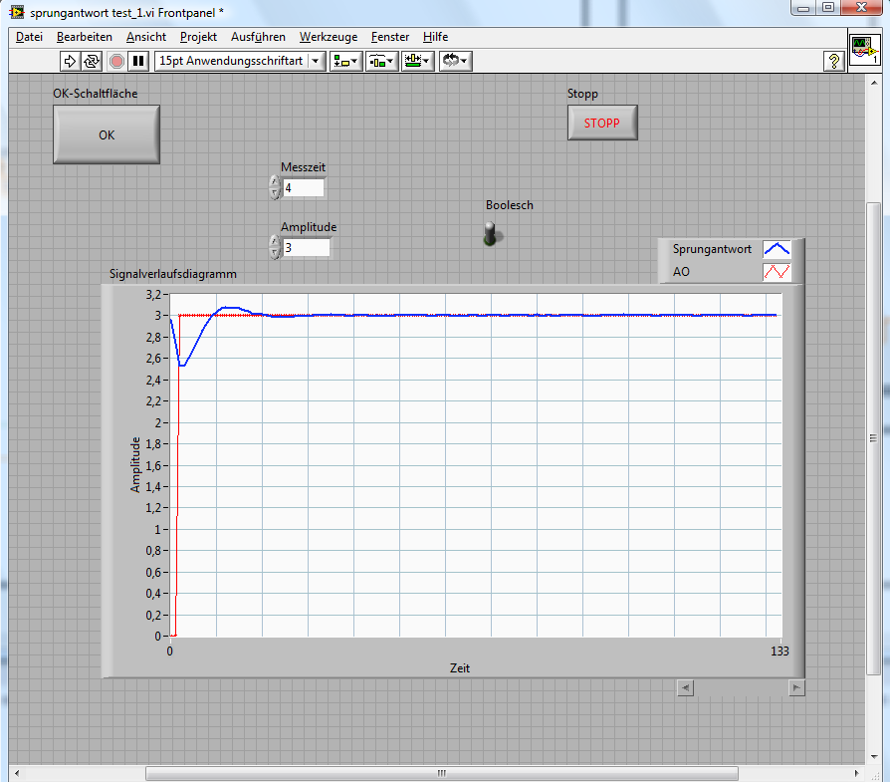The image size is (890, 782).
Task: Open the Werkzeuge menu
Action: click(x=328, y=37)
